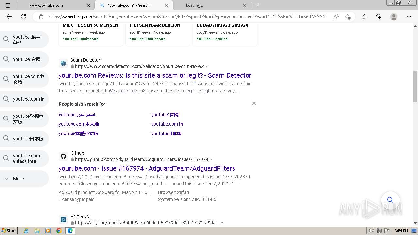Select sidebar suggestion youtube繁體中文版
Viewport: 418px width, 235px height.
coord(24,119)
